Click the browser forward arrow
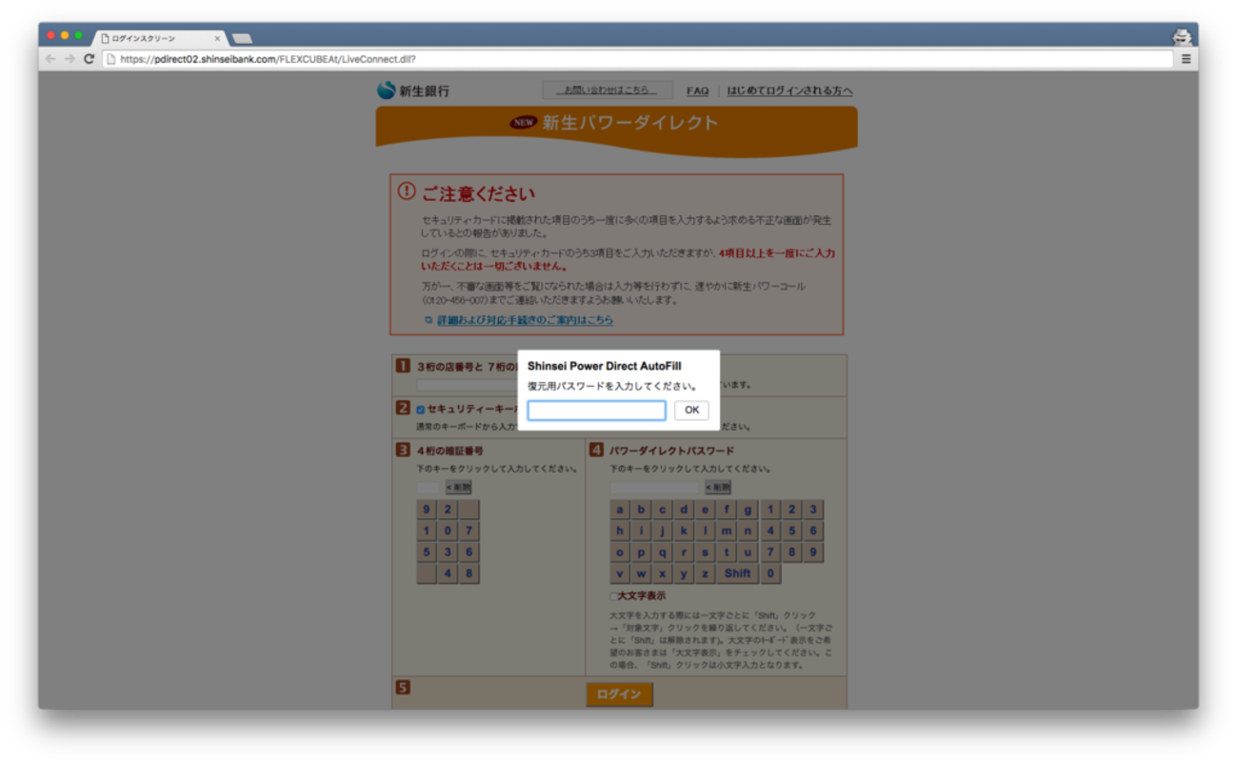1237x764 pixels. 70,59
